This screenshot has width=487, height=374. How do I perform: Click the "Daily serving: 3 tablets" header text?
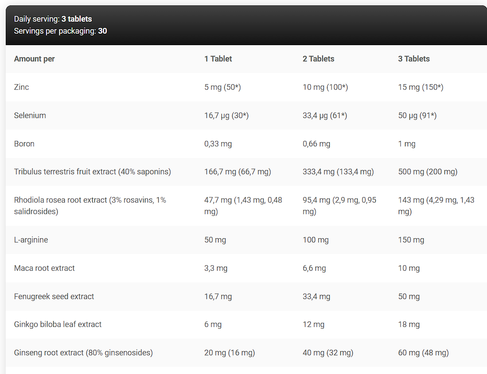53,19
